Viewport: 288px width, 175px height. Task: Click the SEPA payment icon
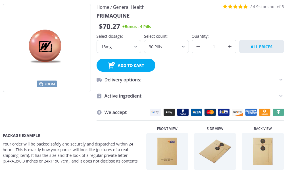click(x=224, y=112)
